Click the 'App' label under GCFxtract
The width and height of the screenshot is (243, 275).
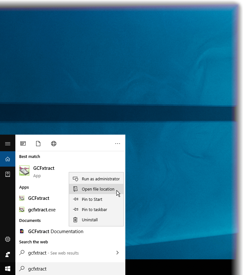tap(37, 176)
